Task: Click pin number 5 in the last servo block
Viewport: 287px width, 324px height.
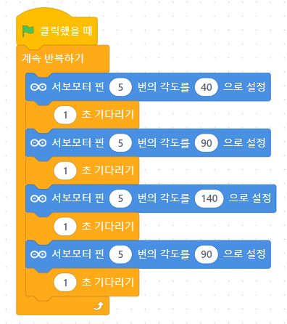Action: (120, 254)
